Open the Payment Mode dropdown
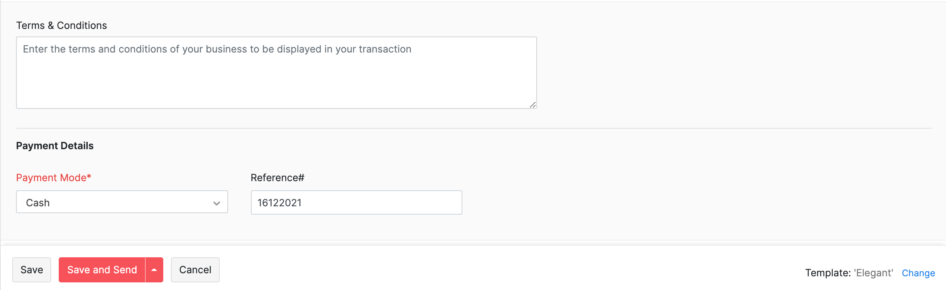Screen dimensions: 946x290 point(122,202)
